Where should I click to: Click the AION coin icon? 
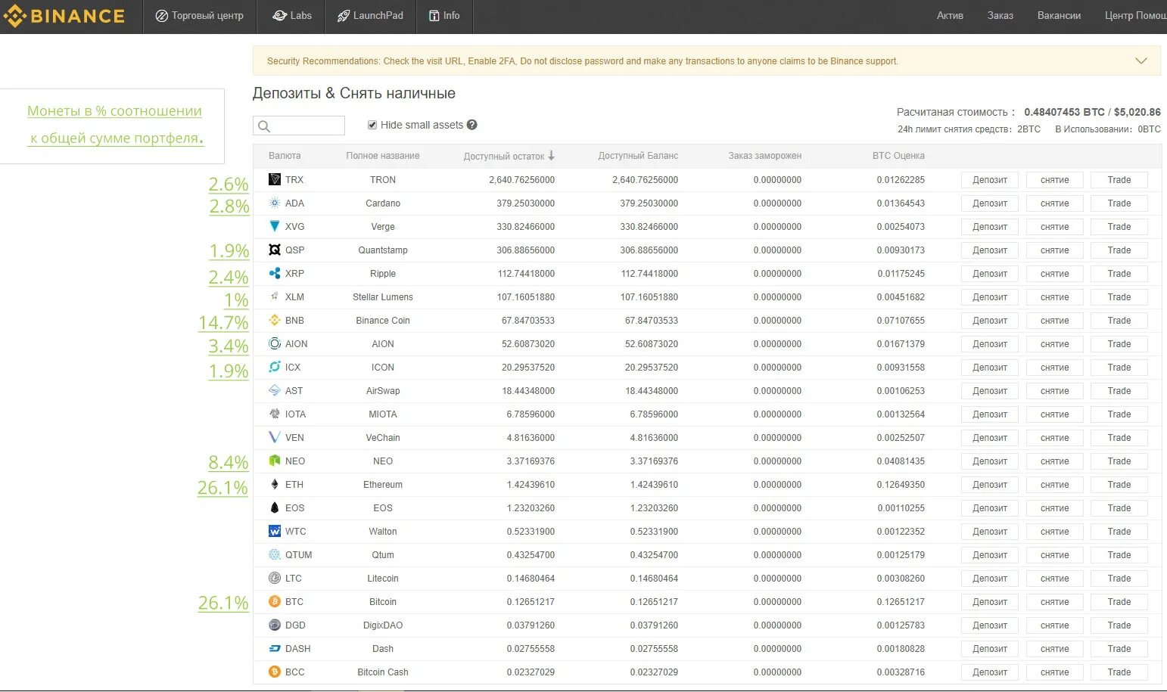[275, 344]
